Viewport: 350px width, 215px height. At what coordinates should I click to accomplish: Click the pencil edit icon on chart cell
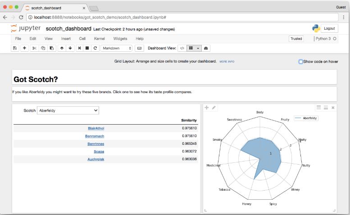214,107
